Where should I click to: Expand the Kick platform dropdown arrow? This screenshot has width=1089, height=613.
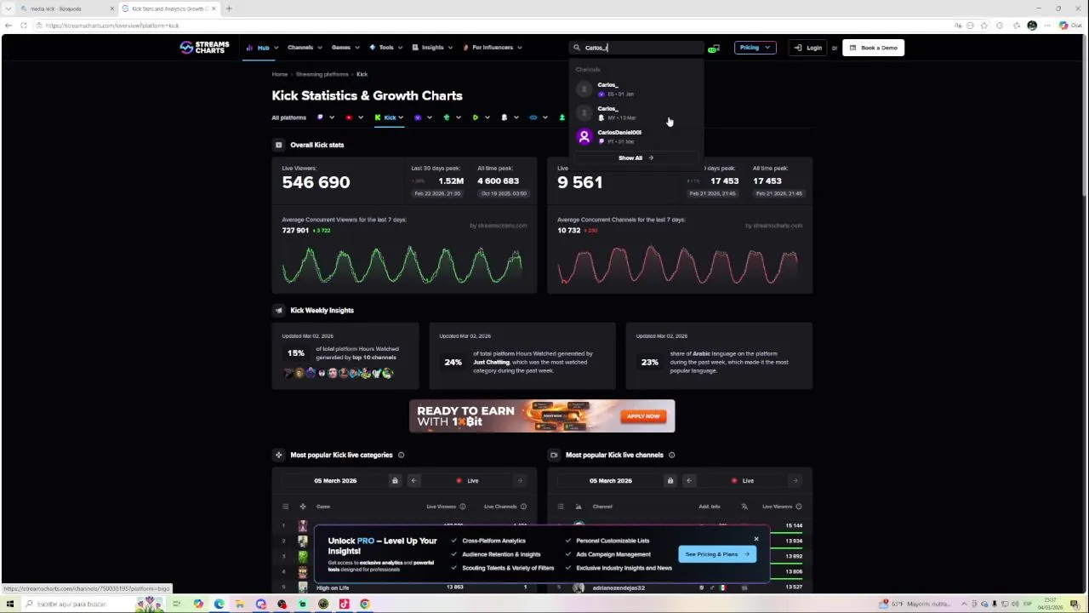pos(401,117)
